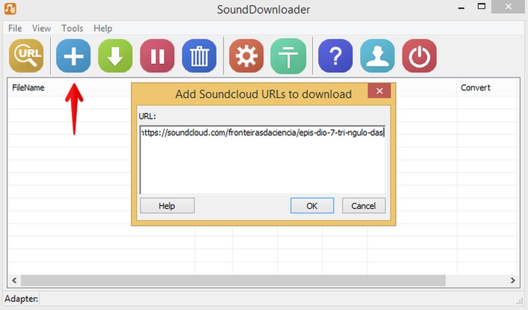
Task: Close the Add Soundcloud URLs dialog
Action: pyautogui.click(x=379, y=91)
